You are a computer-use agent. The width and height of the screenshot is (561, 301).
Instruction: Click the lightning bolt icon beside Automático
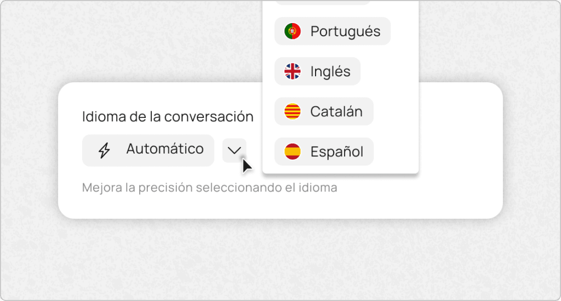coord(104,150)
